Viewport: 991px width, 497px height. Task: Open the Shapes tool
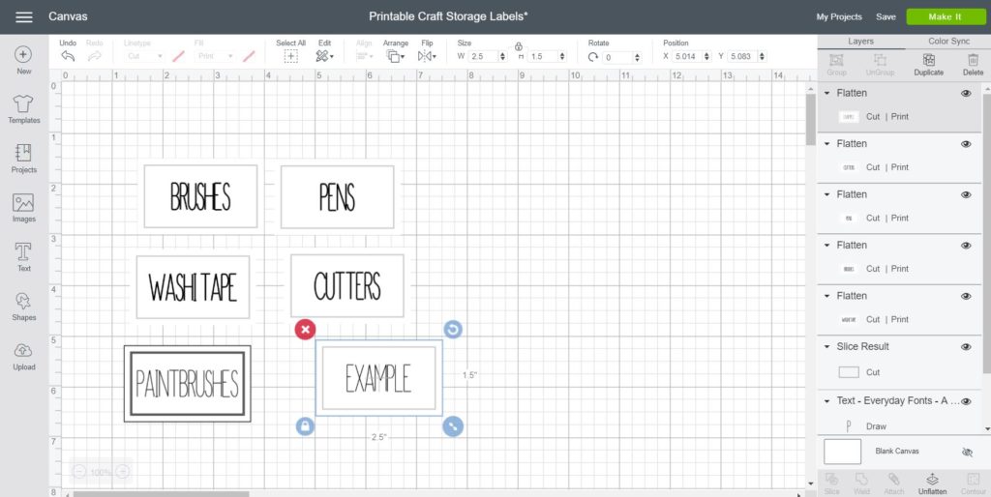(x=23, y=306)
